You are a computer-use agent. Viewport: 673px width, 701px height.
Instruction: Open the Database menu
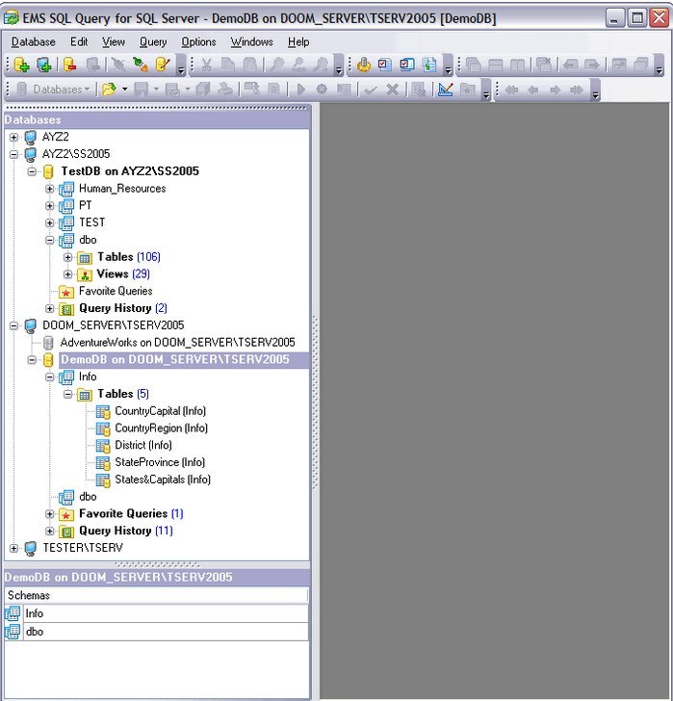[33, 42]
